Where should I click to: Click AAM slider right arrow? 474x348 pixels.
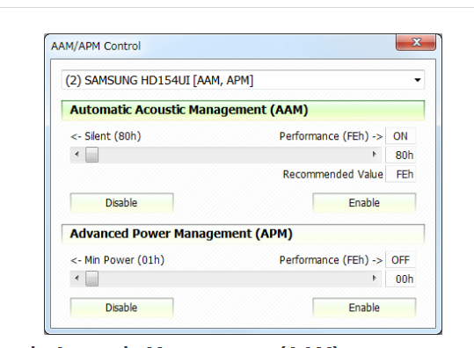click(375, 155)
